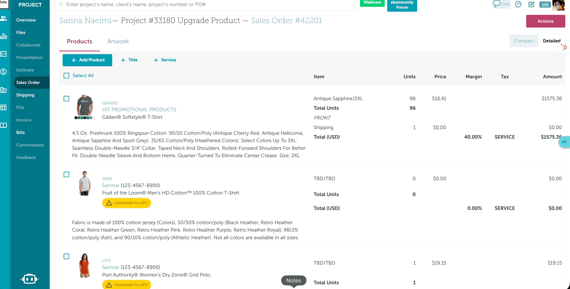
Task: Tick the Gildan Softstyle T-Shirt checkbox
Action: [67, 99]
